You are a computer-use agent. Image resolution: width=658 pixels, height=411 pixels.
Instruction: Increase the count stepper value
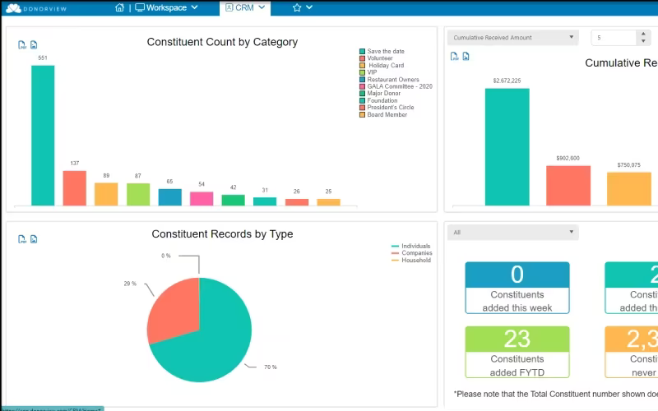tap(643, 34)
